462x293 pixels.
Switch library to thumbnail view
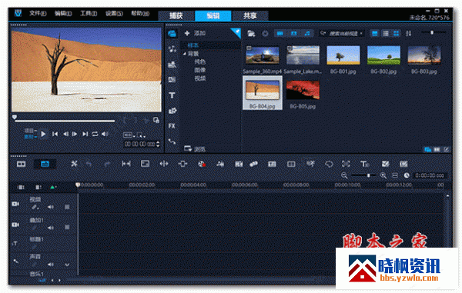click(x=397, y=34)
